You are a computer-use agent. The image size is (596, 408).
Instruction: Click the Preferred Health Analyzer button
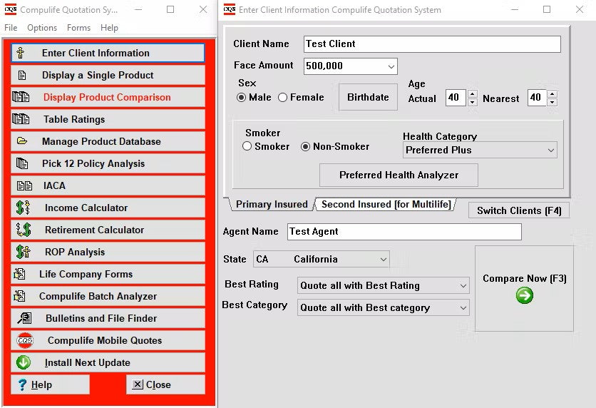(399, 175)
